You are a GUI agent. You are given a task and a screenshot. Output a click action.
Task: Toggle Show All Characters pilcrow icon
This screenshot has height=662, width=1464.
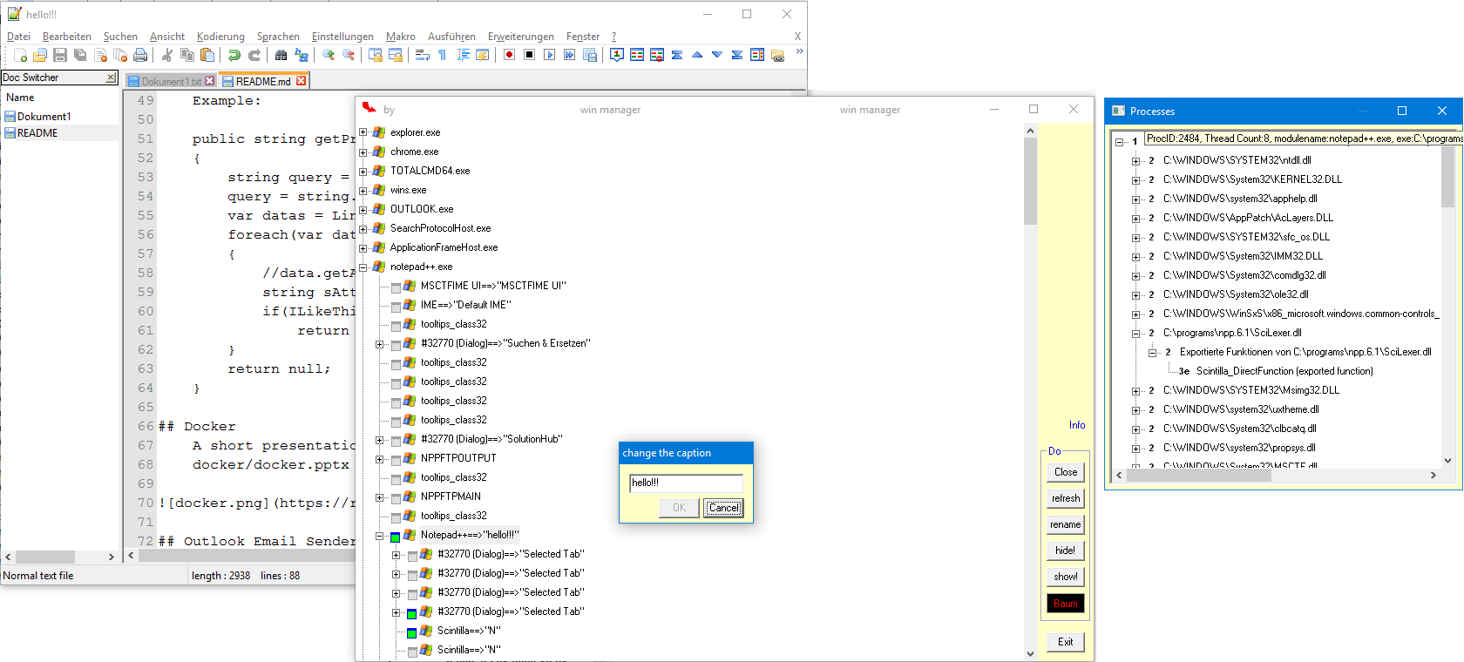(x=443, y=55)
